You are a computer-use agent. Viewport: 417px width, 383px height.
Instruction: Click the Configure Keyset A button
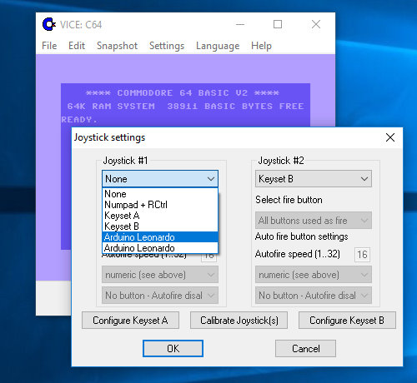(130, 321)
